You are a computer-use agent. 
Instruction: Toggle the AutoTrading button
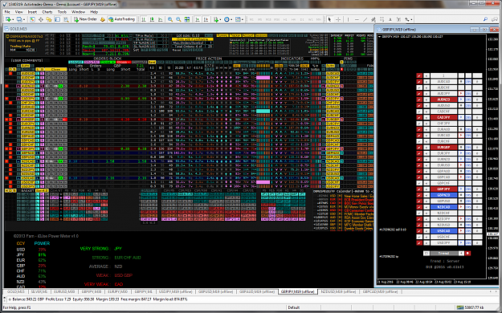pyautogui.click(x=121, y=19)
